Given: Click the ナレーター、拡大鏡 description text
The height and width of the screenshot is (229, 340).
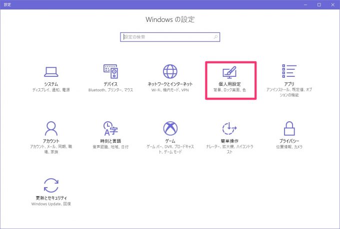Looking at the screenshot, I should (229, 149).
